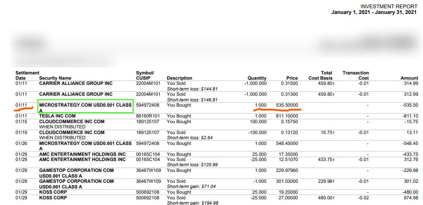The height and width of the screenshot is (205, 423).
Task: Click the price "535.50000"
Action: tap(287, 105)
